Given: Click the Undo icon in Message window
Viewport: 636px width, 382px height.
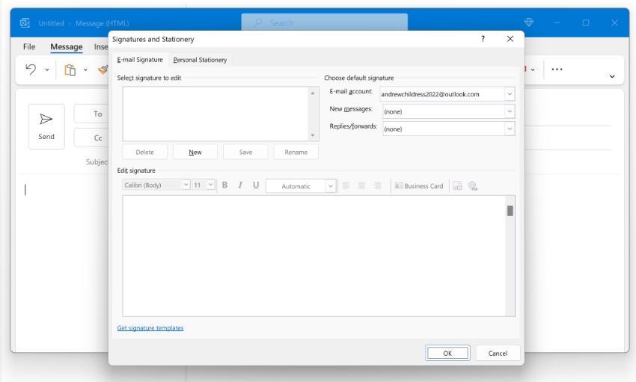Looking at the screenshot, I should pyautogui.click(x=31, y=70).
